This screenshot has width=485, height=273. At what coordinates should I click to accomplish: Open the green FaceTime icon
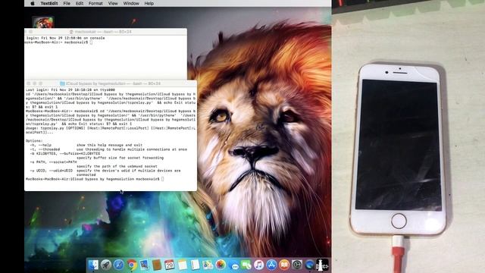(x=246, y=265)
